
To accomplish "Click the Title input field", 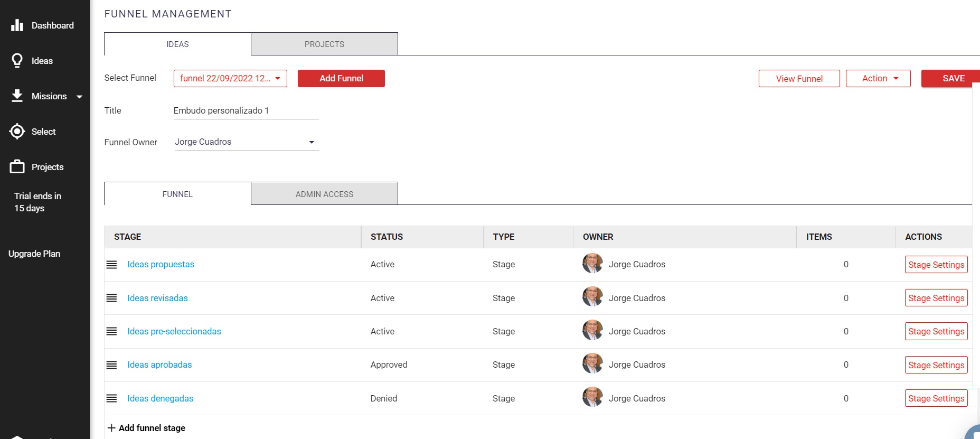I will 246,111.
